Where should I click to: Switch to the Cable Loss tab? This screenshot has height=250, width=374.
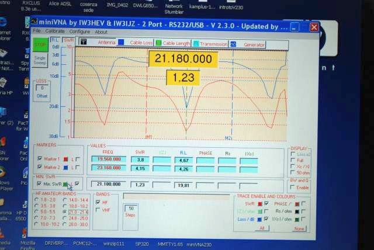(x=136, y=43)
